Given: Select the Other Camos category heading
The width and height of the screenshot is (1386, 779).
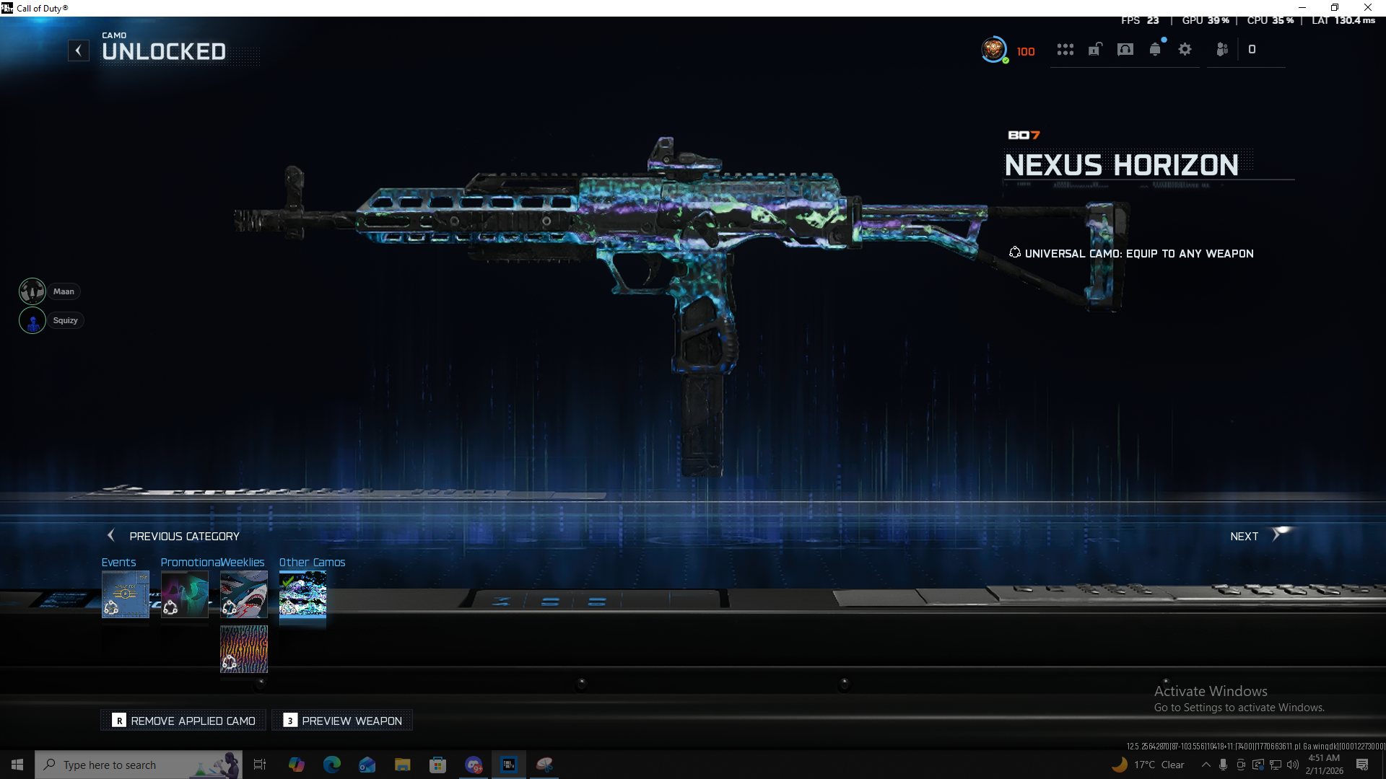Looking at the screenshot, I should point(313,563).
